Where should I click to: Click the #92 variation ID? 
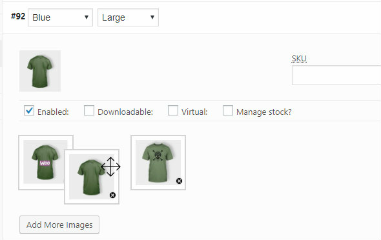[x=18, y=17]
